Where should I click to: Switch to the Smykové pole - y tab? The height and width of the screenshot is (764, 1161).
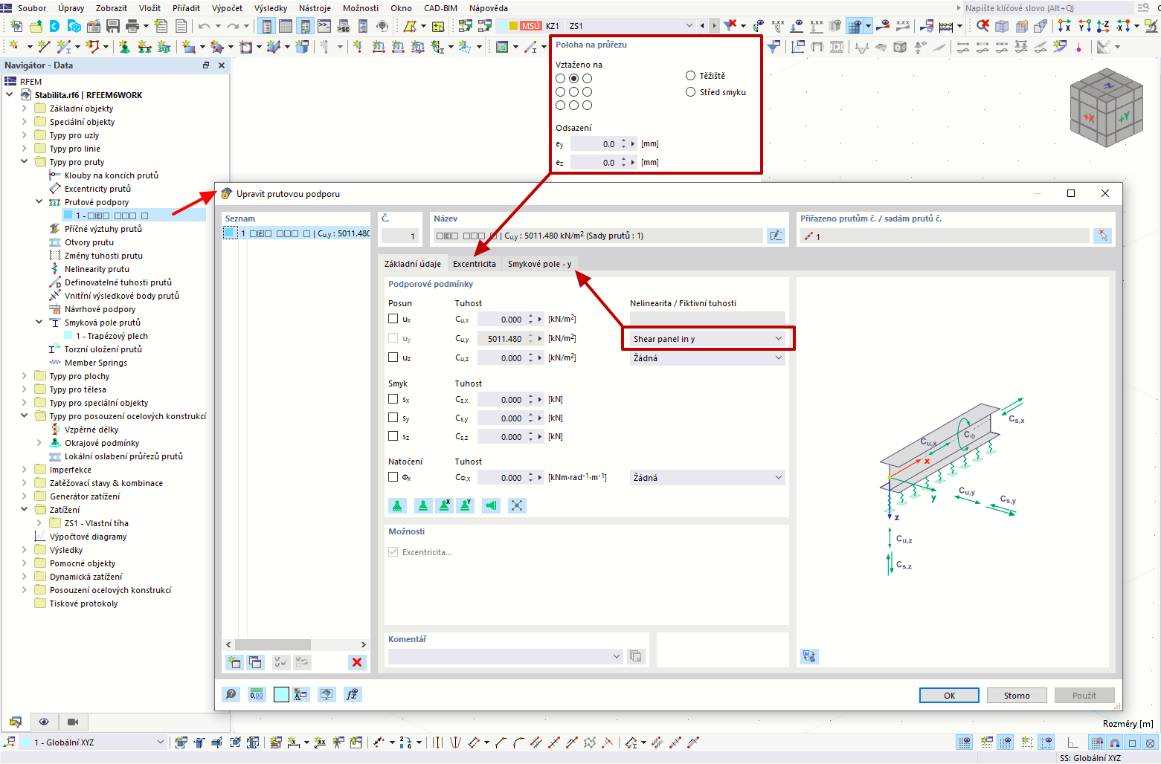coord(540,264)
